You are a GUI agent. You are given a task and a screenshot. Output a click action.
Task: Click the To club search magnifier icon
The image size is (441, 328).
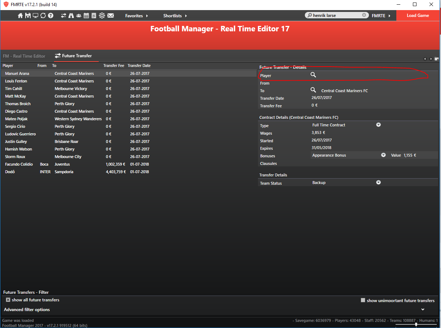313,90
